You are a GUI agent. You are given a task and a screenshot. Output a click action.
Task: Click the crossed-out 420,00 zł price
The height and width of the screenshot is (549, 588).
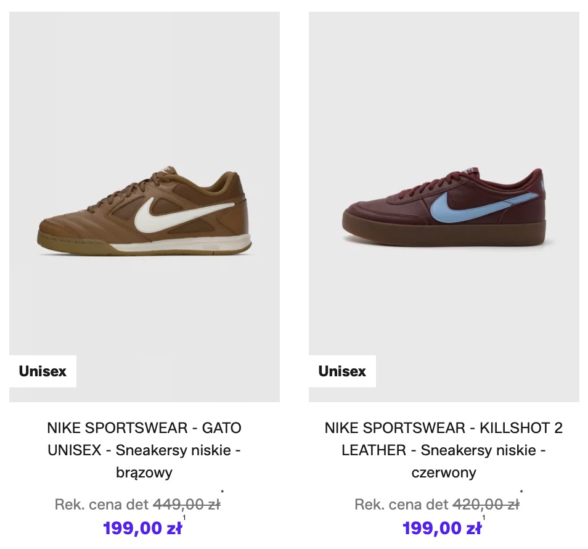[486, 505]
